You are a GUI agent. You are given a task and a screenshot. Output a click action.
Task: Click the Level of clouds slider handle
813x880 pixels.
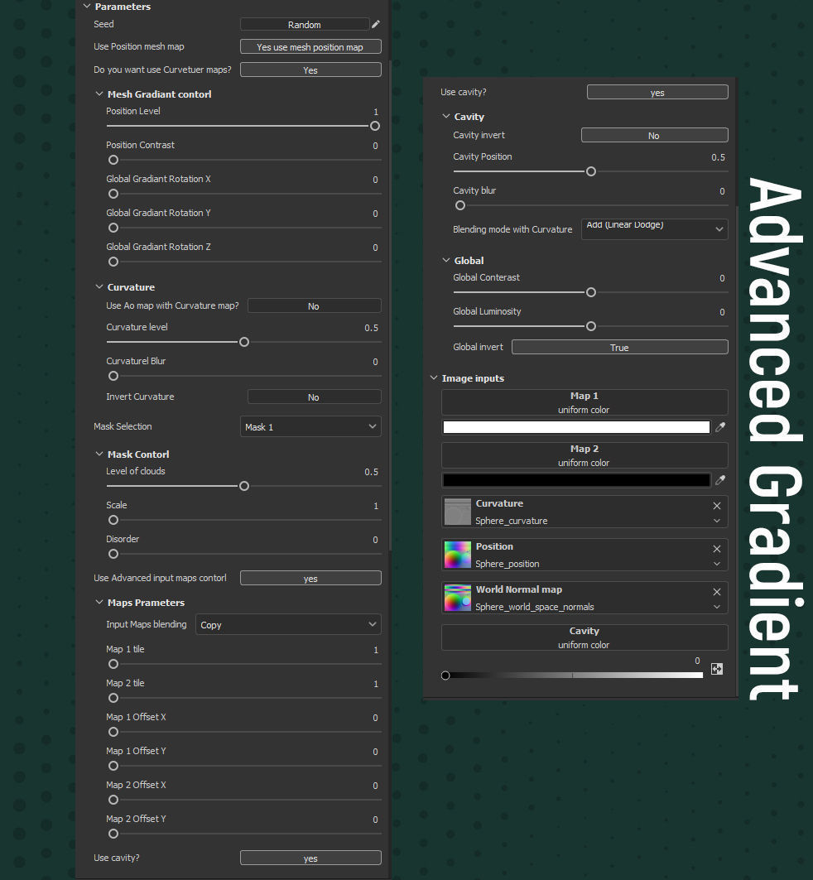click(244, 486)
